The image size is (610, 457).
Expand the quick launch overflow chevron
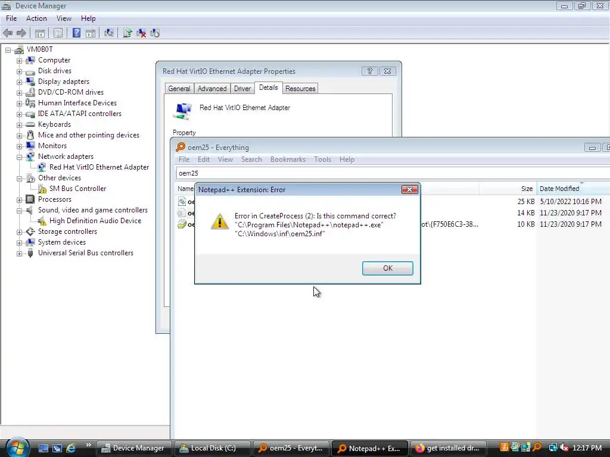[88, 445]
